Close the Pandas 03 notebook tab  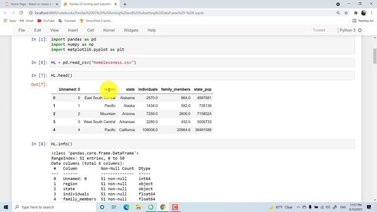click(x=115, y=4)
